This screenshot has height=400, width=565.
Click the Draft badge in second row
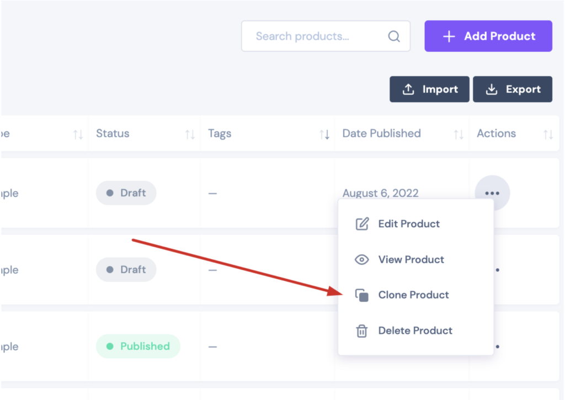coord(126,270)
